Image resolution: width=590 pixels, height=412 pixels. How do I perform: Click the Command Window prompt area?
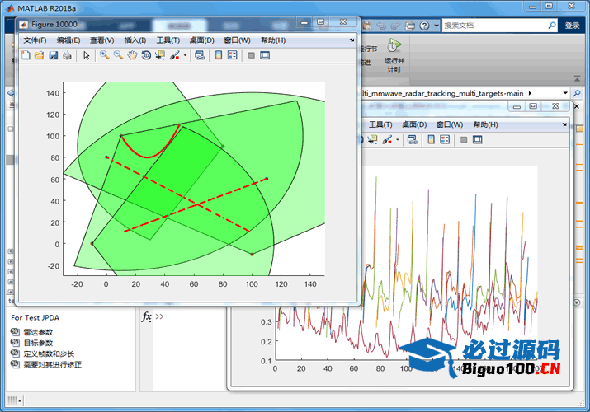(x=159, y=316)
